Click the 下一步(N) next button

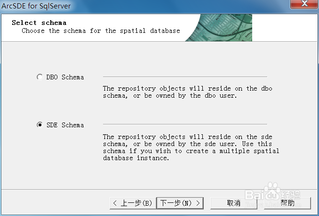pyautogui.click(x=180, y=203)
